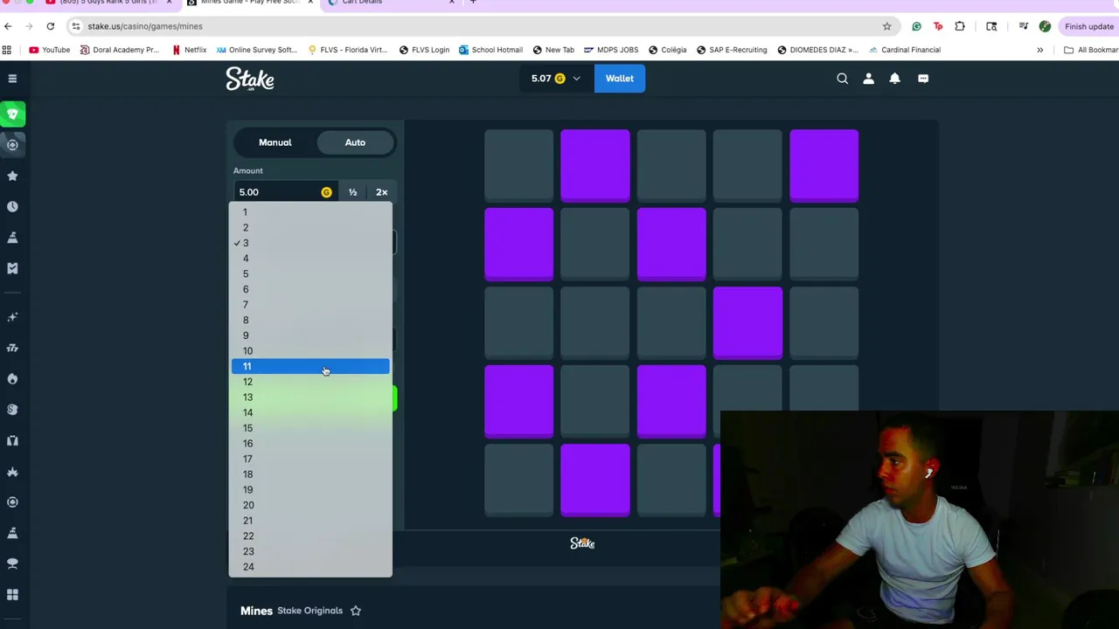Open the YouTube bookmark

click(49, 50)
